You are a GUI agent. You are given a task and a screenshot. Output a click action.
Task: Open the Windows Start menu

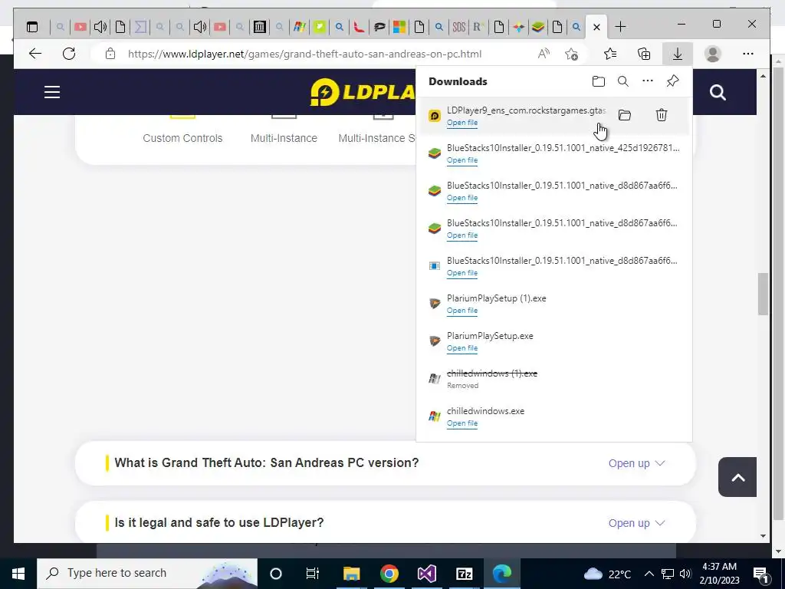point(18,574)
